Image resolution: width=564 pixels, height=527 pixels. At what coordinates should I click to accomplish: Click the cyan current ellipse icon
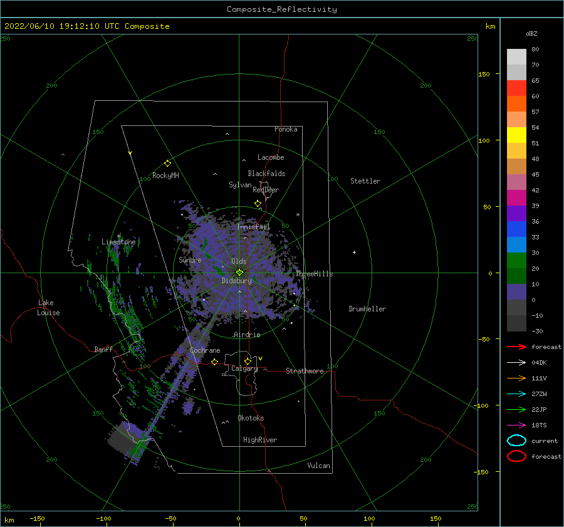pyautogui.click(x=516, y=441)
